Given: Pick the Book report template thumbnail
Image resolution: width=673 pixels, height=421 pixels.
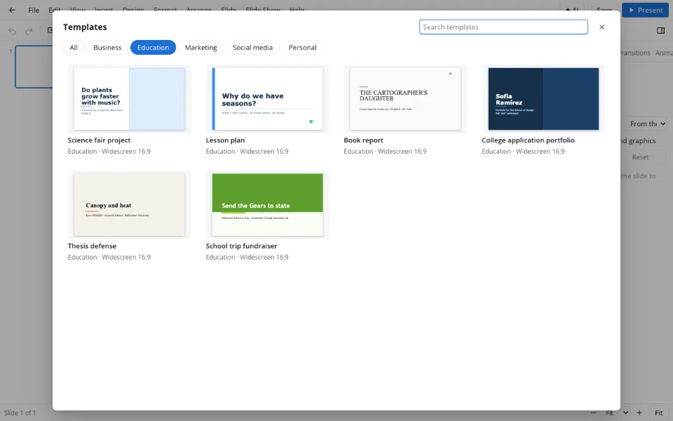Looking at the screenshot, I should [405, 99].
